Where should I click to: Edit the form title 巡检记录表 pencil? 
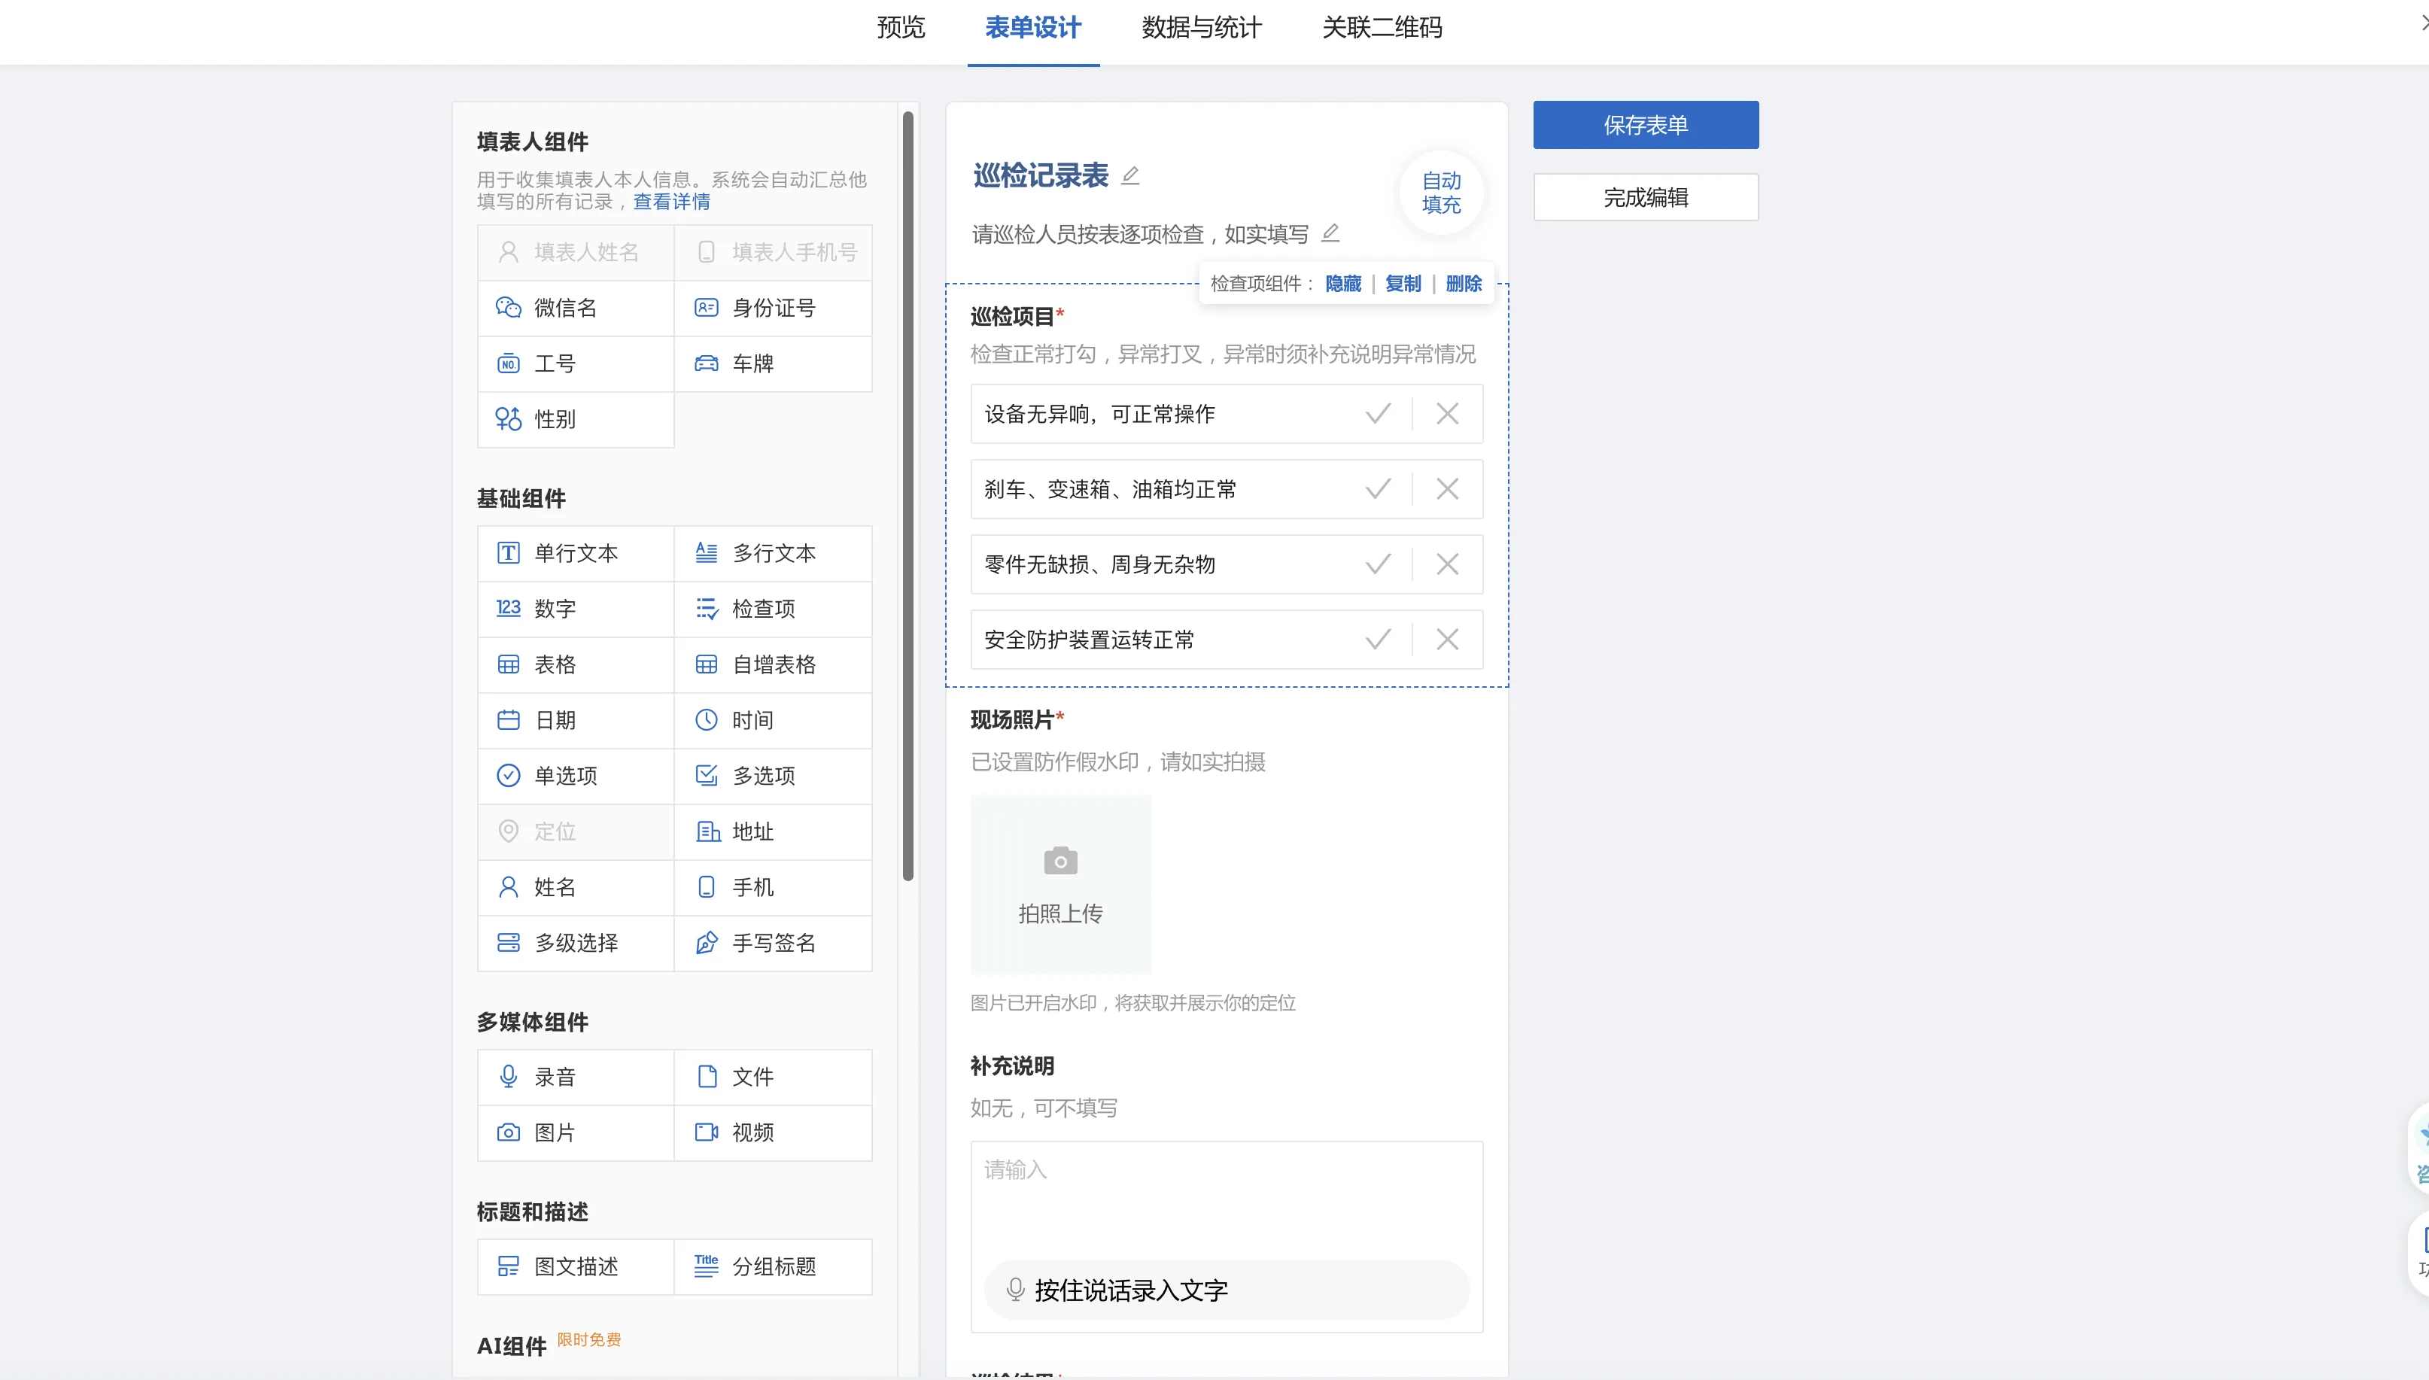tap(1129, 176)
